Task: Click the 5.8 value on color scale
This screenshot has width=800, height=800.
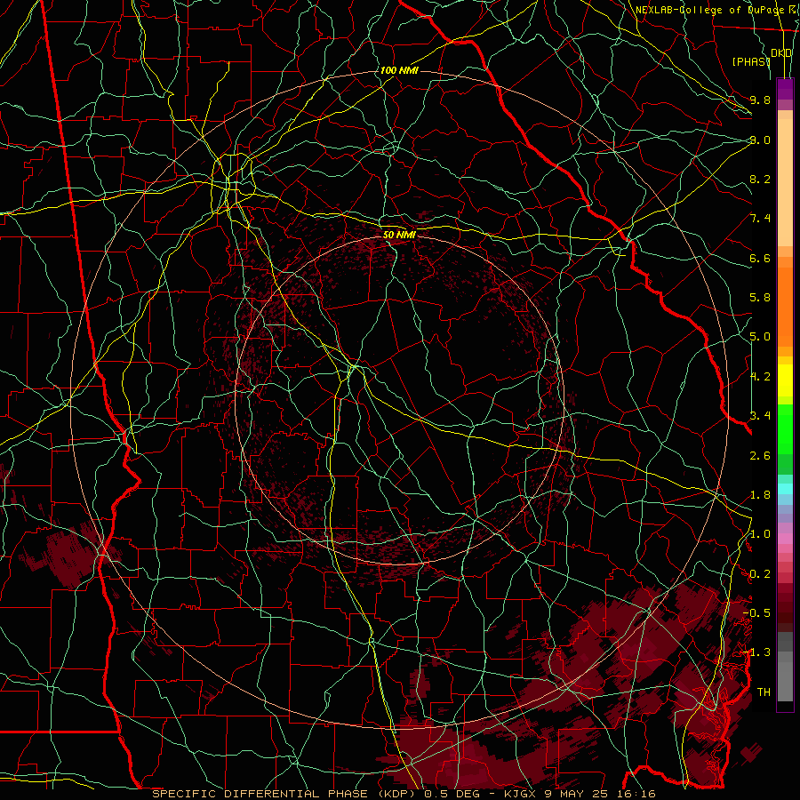Action: click(x=760, y=298)
